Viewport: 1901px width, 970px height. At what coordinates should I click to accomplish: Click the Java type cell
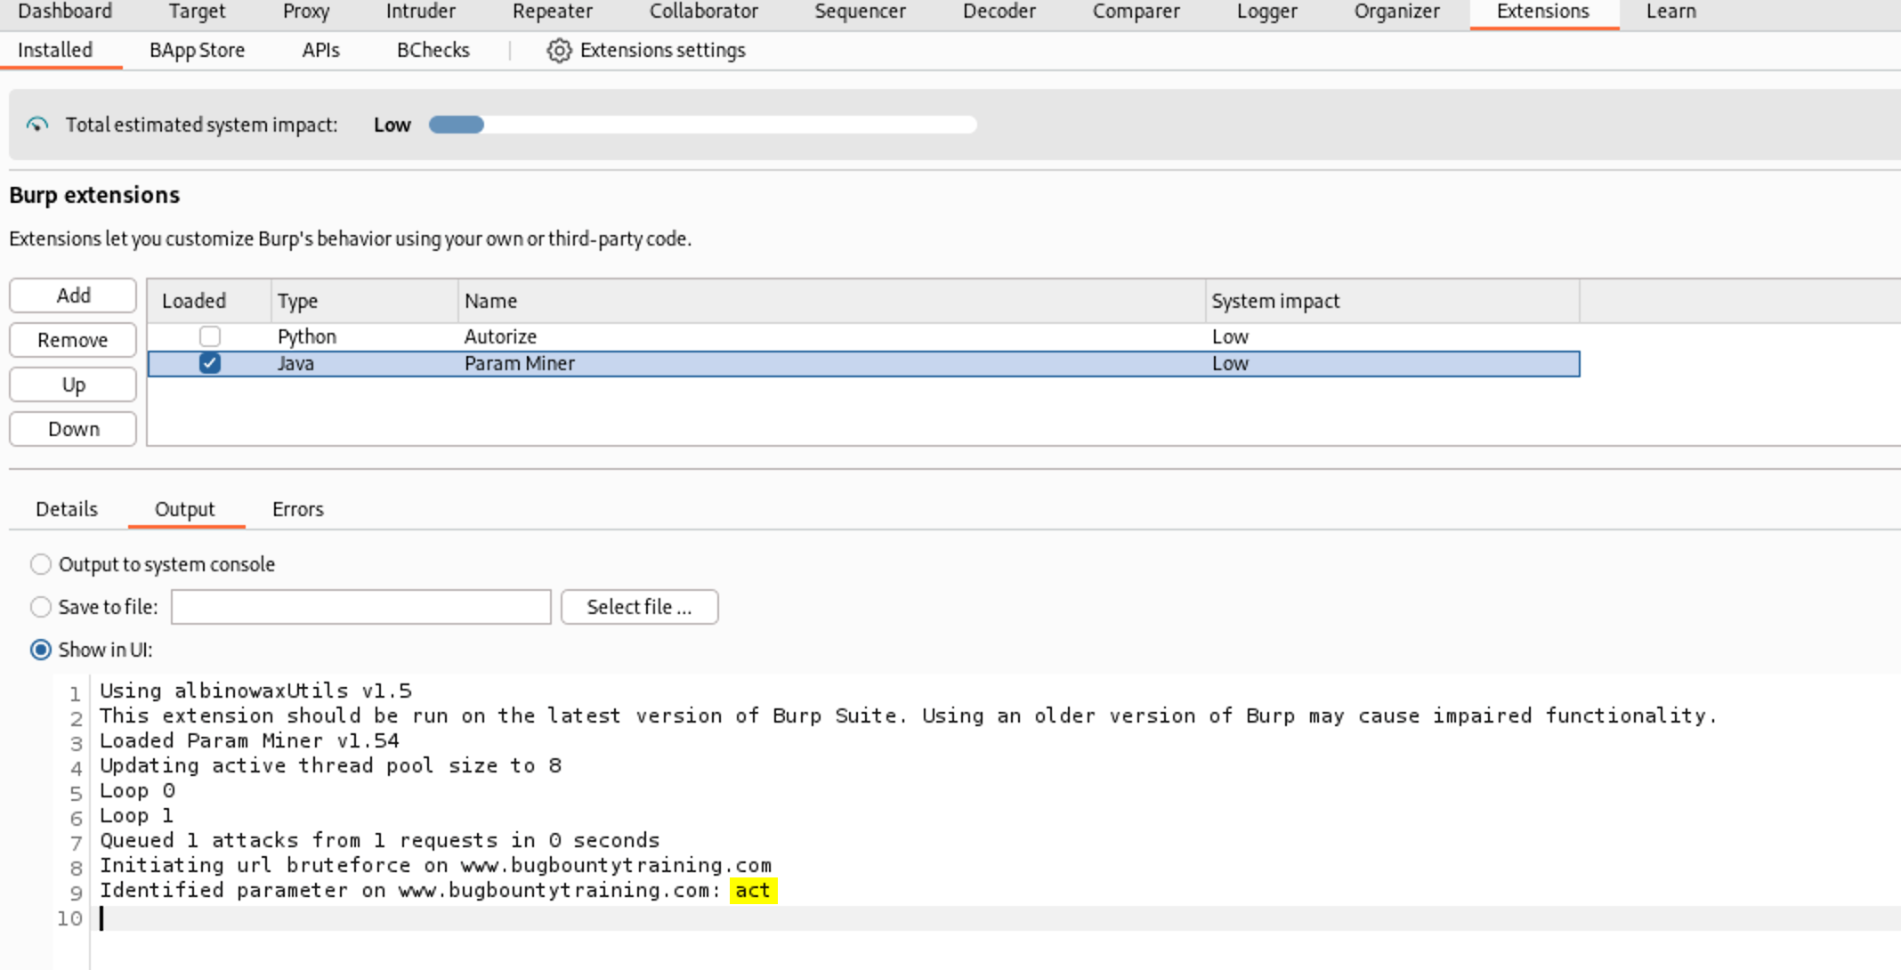click(295, 363)
